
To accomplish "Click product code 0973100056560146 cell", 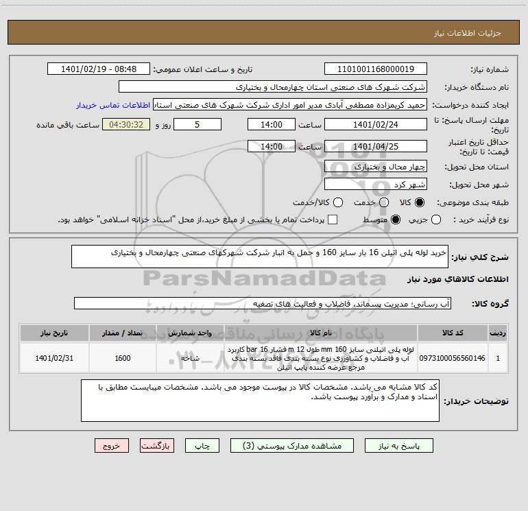I will (453, 358).
